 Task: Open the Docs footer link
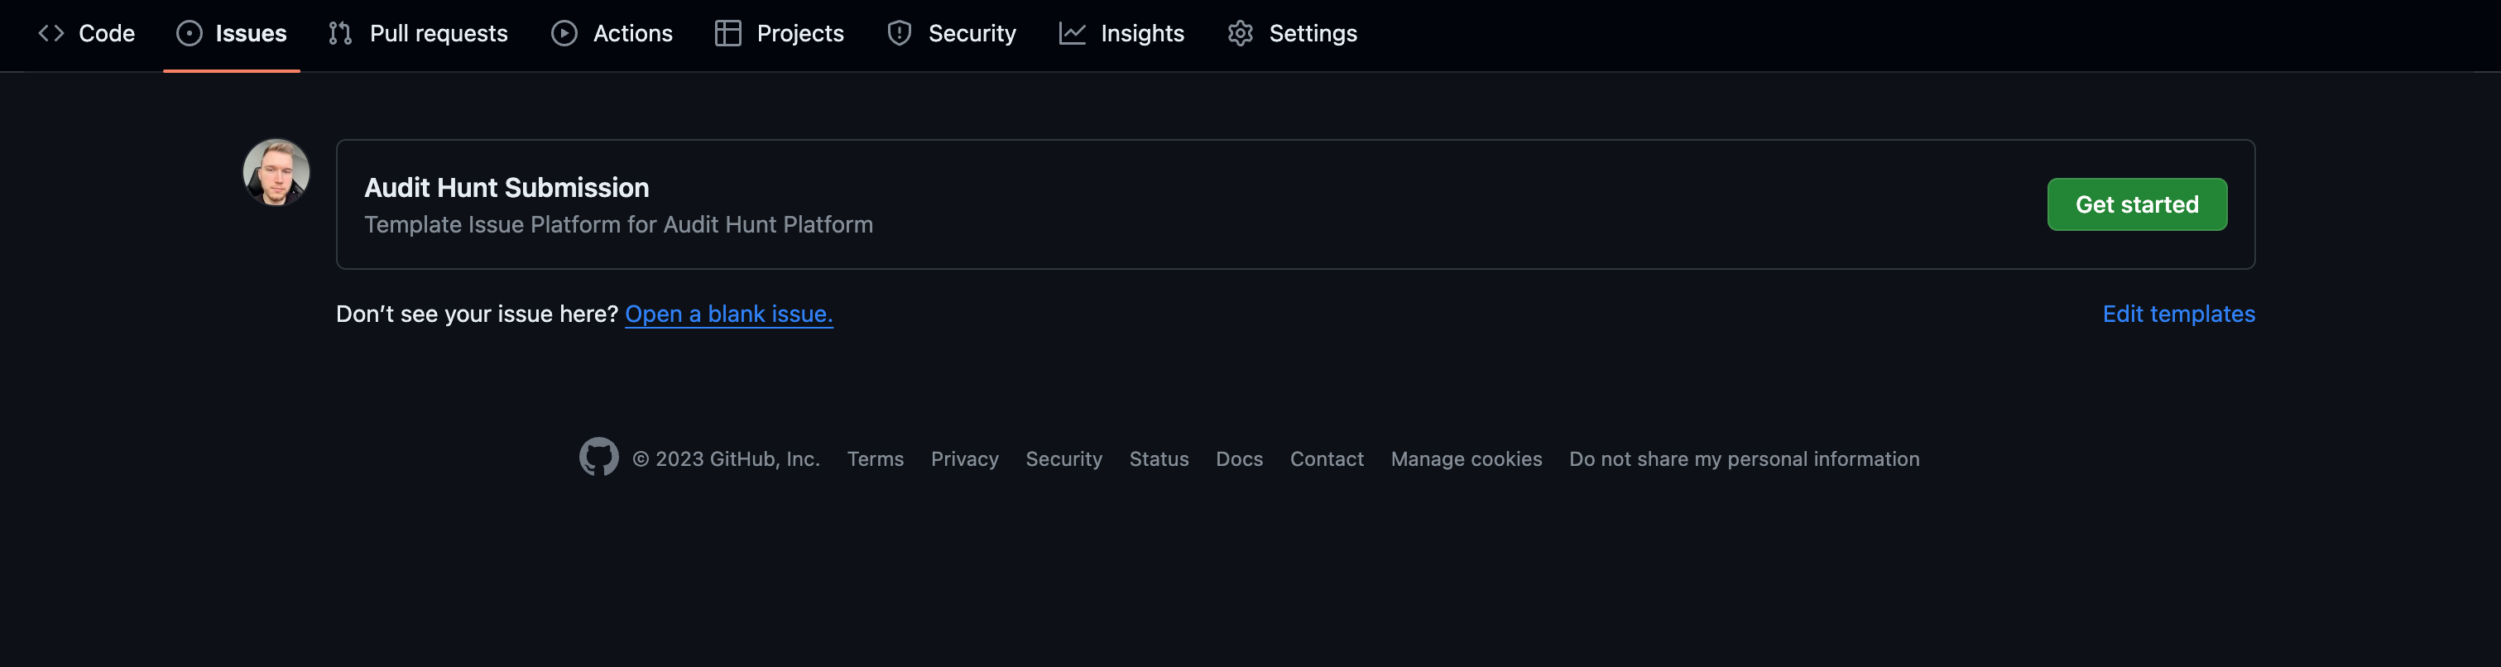coord(1239,458)
